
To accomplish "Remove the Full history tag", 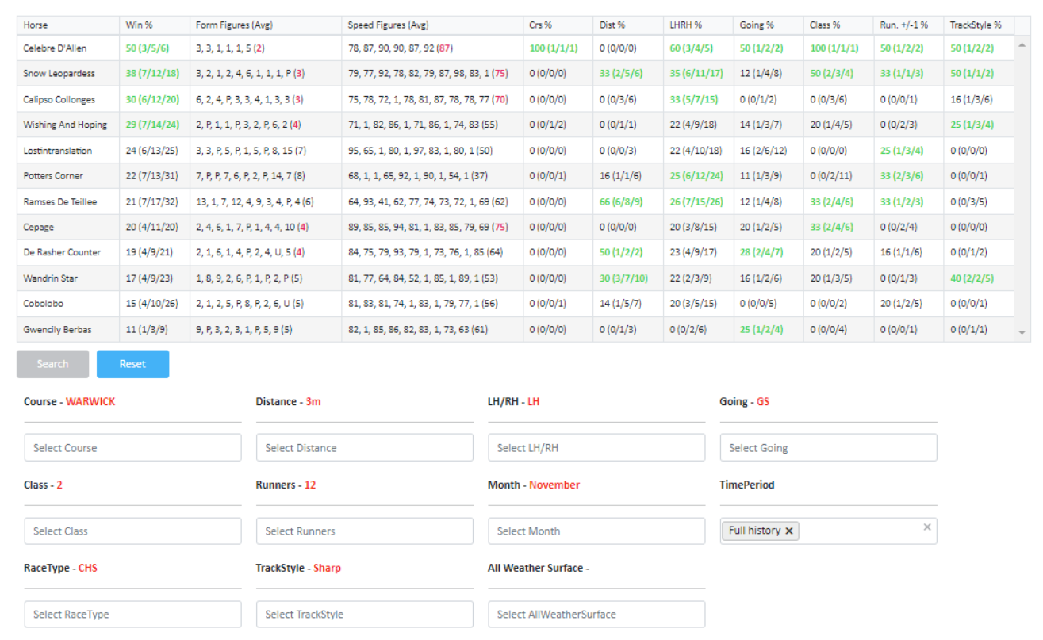I will [x=789, y=531].
